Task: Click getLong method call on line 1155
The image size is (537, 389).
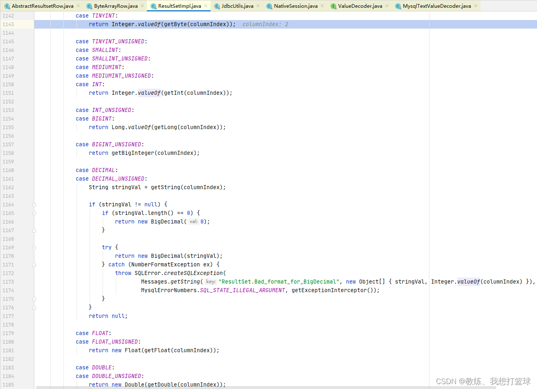Action: [x=166, y=127]
